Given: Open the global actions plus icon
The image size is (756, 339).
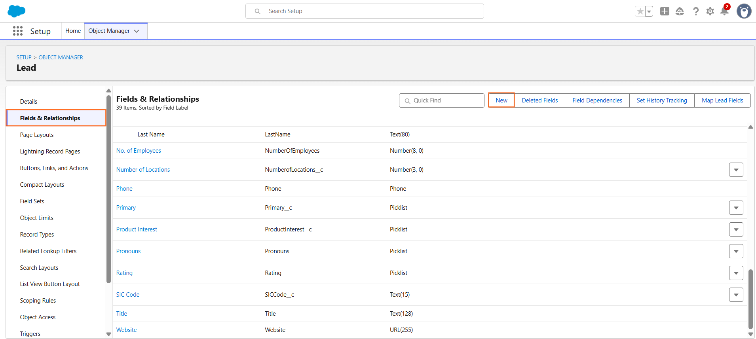Looking at the screenshot, I should tap(665, 11).
